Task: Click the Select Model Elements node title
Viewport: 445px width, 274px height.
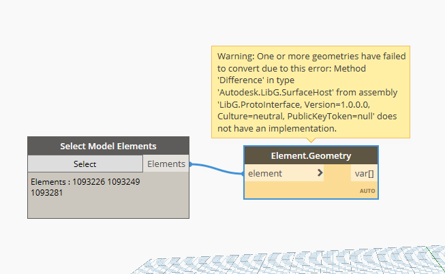Action: click(x=108, y=146)
